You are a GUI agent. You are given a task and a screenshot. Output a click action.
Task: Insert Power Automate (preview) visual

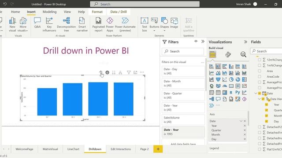click(x=125, y=25)
